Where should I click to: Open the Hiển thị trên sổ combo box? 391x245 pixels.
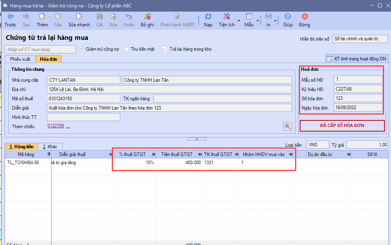[360, 39]
